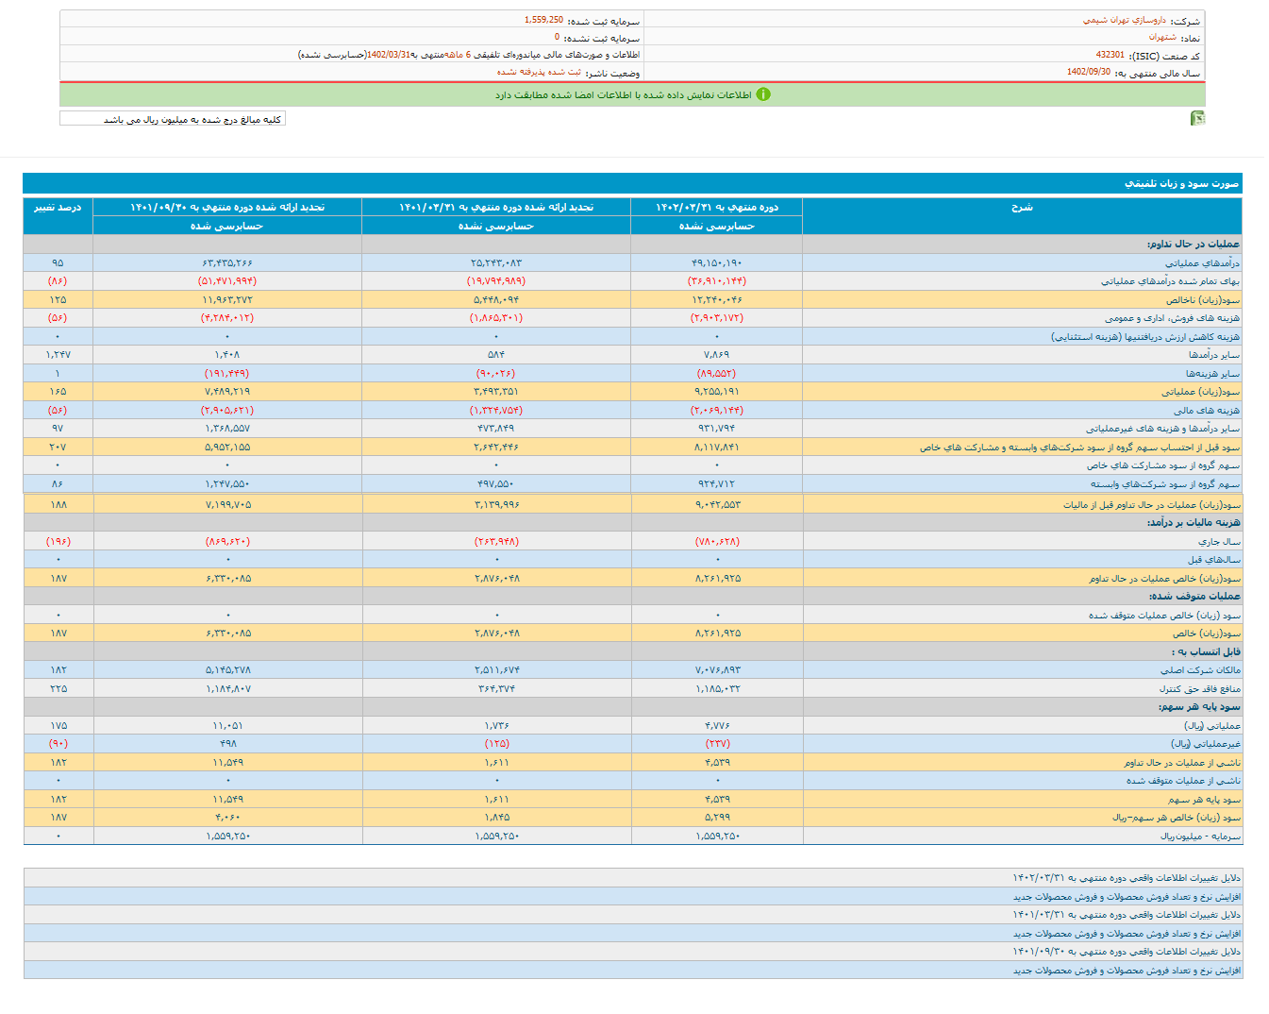Select the درآمدهای عملیاتی row label
Viewport: 1269px width, 1014px height.
point(1202,263)
